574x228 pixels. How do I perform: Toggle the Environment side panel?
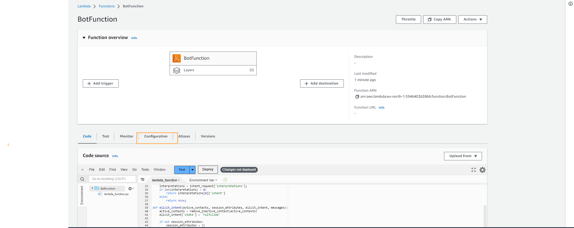(82, 195)
